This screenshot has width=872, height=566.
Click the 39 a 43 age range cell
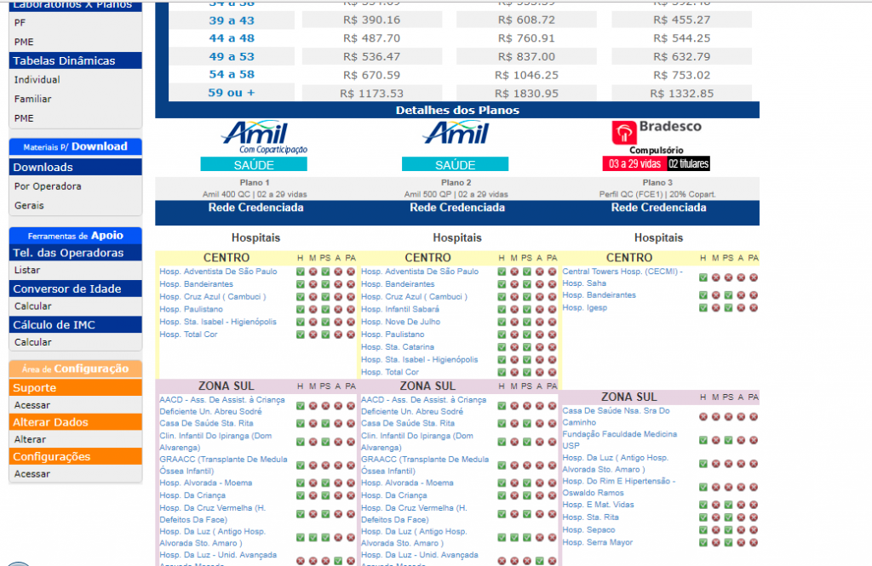tap(232, 20)
